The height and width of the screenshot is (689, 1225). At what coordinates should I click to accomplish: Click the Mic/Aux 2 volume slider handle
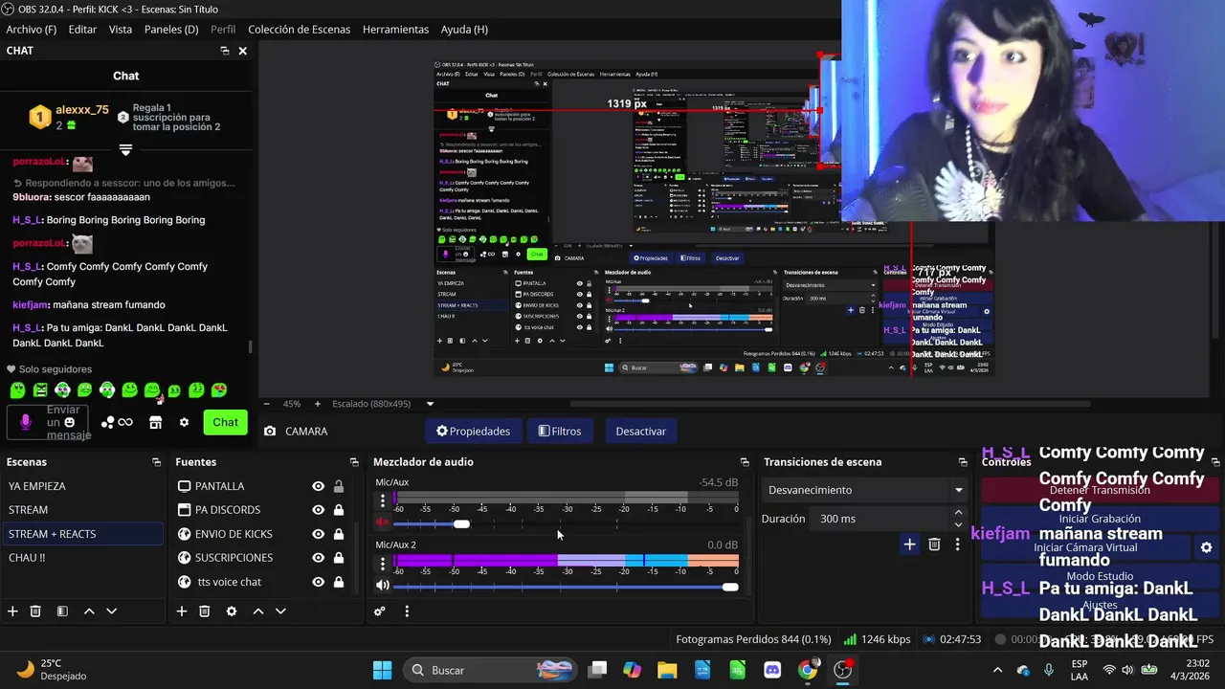coord(730,587)
